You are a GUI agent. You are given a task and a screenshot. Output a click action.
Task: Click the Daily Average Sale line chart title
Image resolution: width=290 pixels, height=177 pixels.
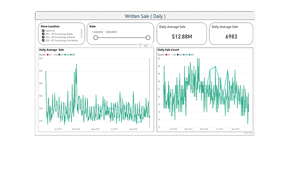(x=52, y=50)
